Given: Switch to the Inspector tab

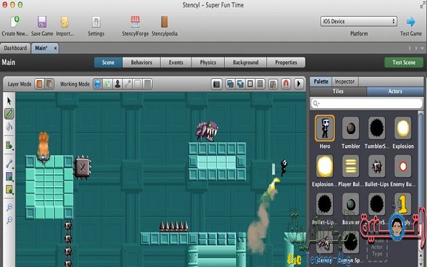Looking at the screenshot, I should pos(345,81).
